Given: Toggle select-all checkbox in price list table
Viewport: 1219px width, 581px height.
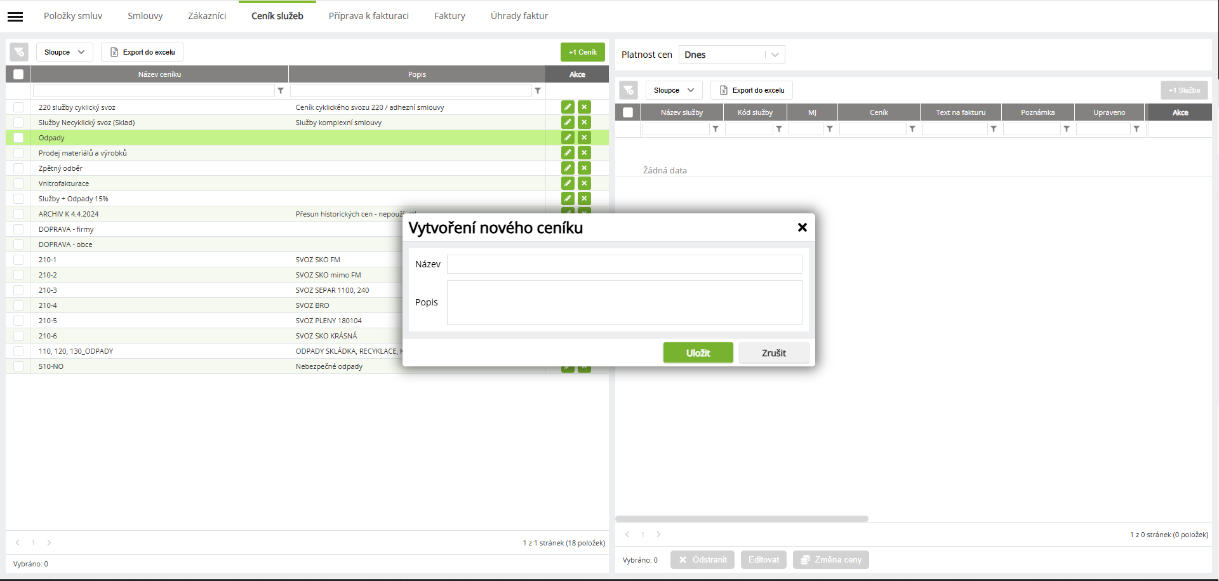Looking at the screenshot, I should [18, 74].
